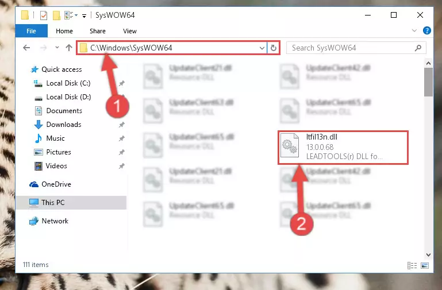Image resolution: width=442 pixels, height=290 pixels.
Task: Click the vertical scrollbar thumb
Action: click(428, 82)
